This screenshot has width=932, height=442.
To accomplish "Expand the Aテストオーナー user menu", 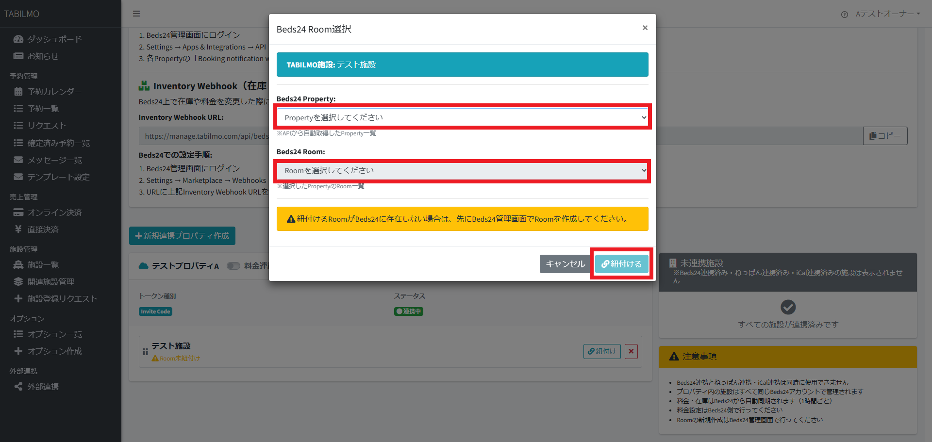I will 887,14.
